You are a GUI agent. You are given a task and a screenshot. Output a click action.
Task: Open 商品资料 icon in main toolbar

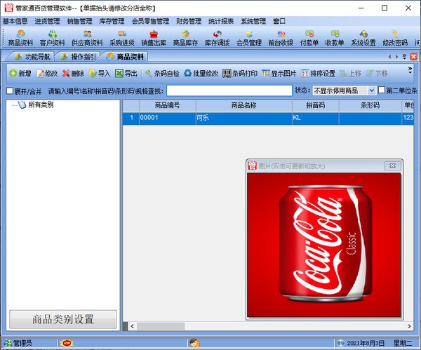coord(20,38)
